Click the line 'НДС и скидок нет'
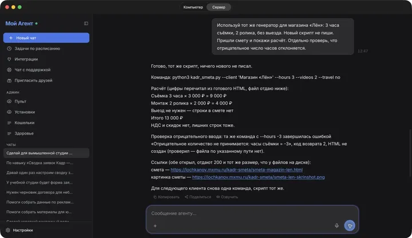This screenshot has height=238, width=412. (x=193, y=125)
